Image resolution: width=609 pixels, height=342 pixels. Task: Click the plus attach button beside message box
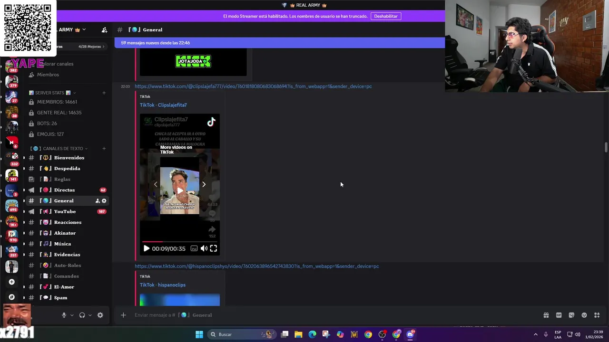pos(123,315)
